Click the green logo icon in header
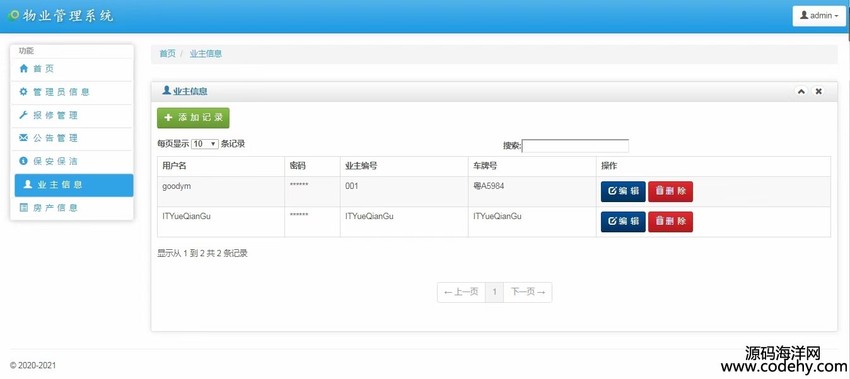The height and width of the screenshot is (379, 850). point(13,16)
